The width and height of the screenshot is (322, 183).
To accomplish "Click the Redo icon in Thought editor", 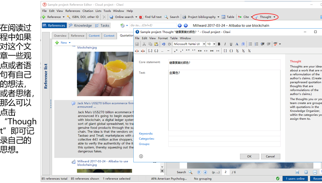I will [x=170, y=44].
